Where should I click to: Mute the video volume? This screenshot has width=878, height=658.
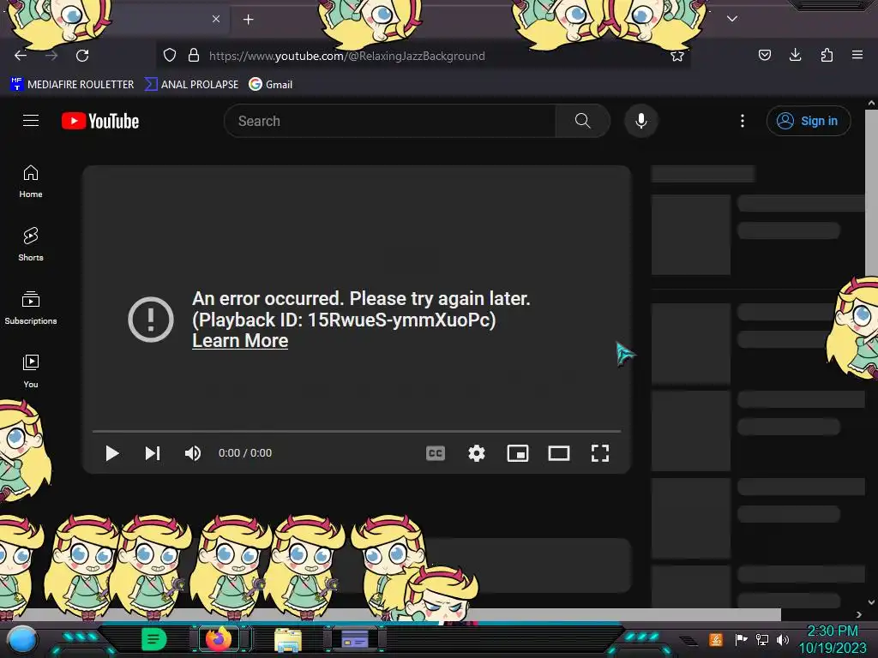[x=193, y=453]
